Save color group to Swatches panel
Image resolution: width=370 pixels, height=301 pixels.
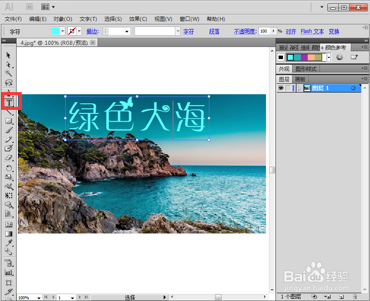pyautogui.click(x=354, y=57)
